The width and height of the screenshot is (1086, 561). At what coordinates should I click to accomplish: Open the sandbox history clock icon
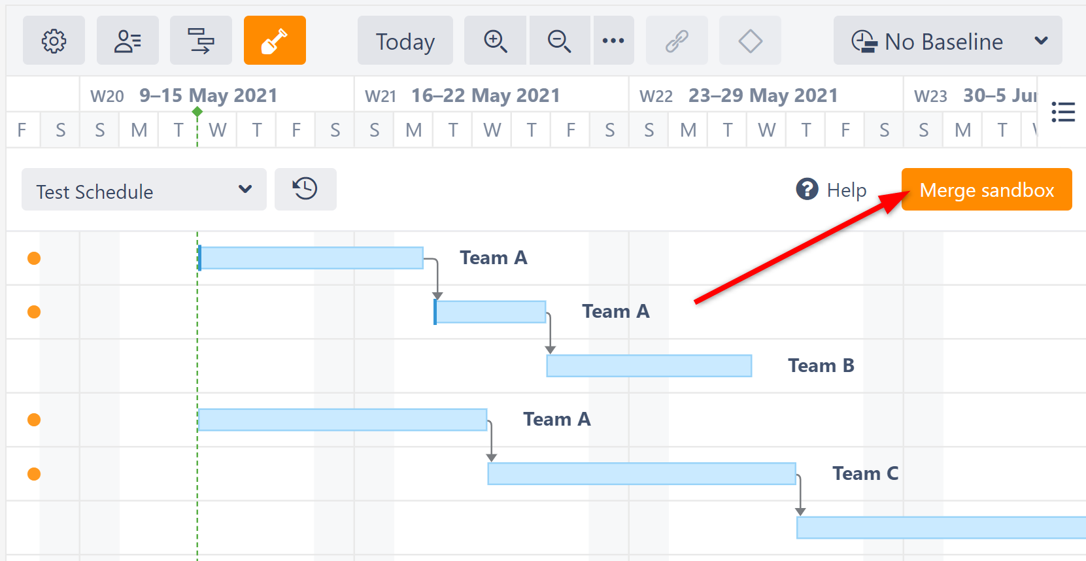(305, 189)
